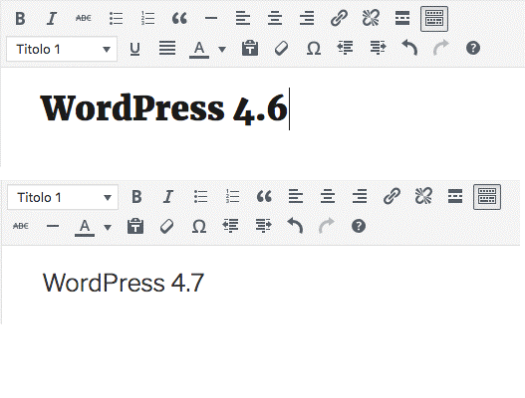Undo last change in WordPress 4.7 toolbar
Screen dimensions: 525x398
click(295, 226)
